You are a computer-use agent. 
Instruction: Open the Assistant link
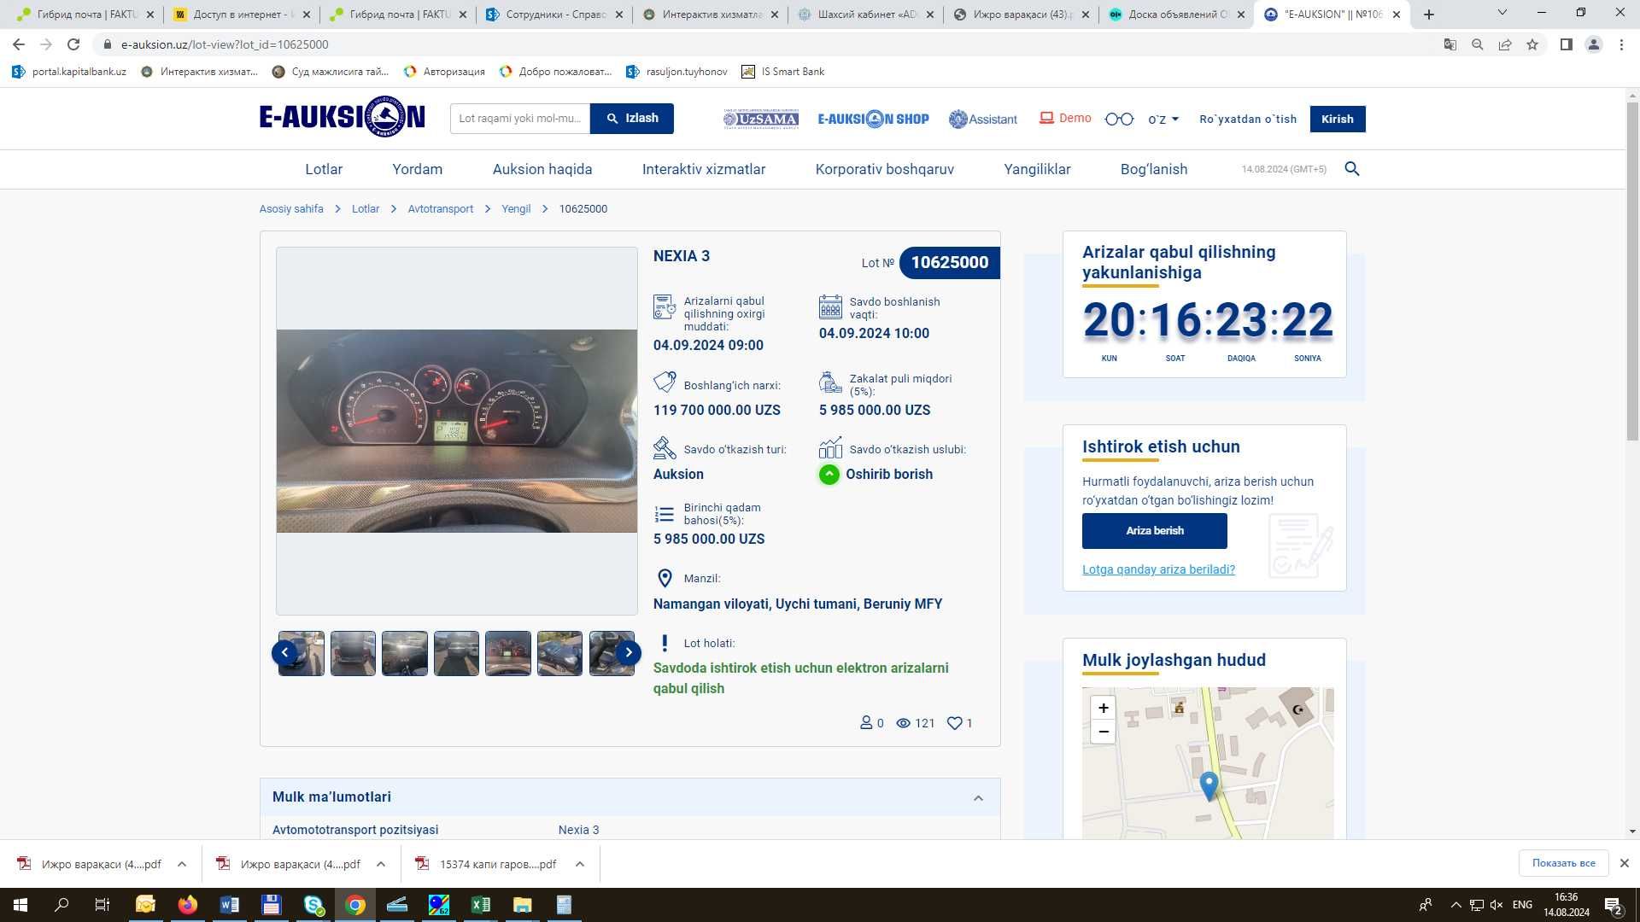click(982, 119)
